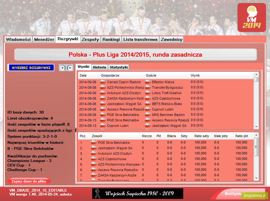Click flag icon beside ZAKSA Kędzierzyn-Koźle fixture
Screen dimensions: 270x201
[103, 98]
